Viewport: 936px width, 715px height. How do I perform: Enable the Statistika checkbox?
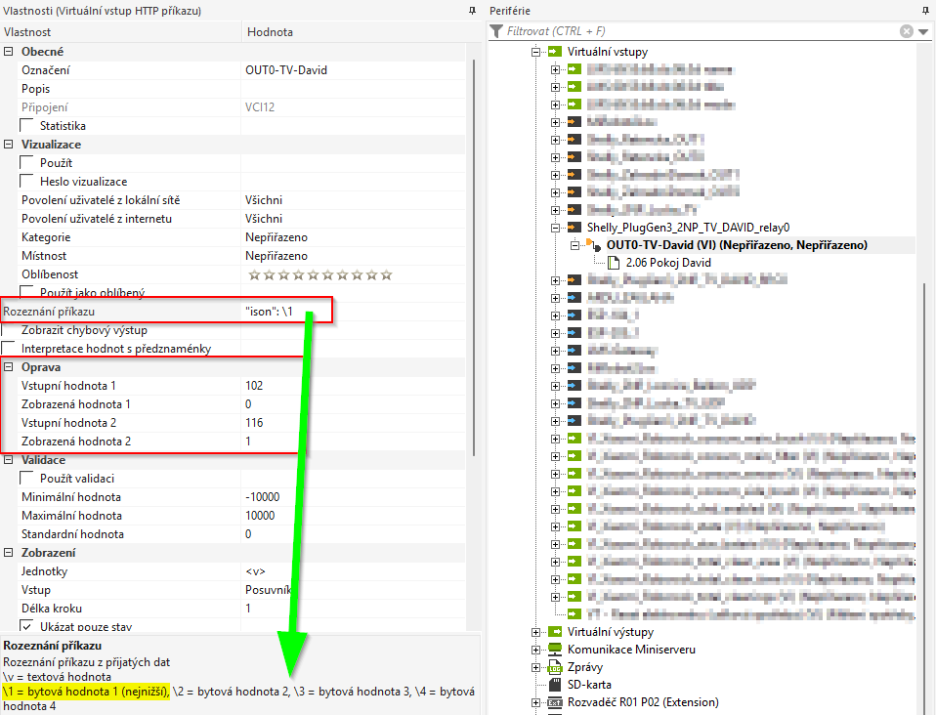pos(27,126)
